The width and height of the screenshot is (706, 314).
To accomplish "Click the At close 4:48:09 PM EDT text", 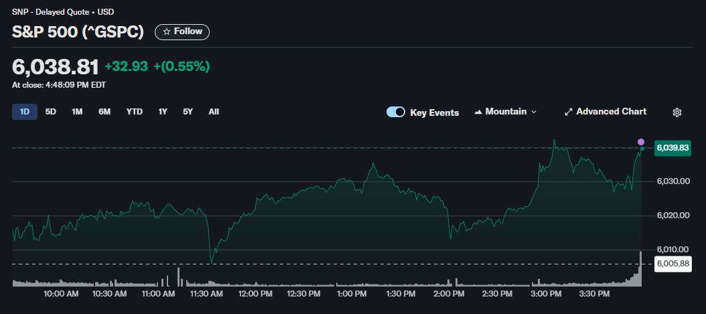I will point(59,84).
